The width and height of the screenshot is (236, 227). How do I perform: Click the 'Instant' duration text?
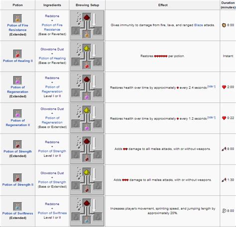[x=228, y=56]
